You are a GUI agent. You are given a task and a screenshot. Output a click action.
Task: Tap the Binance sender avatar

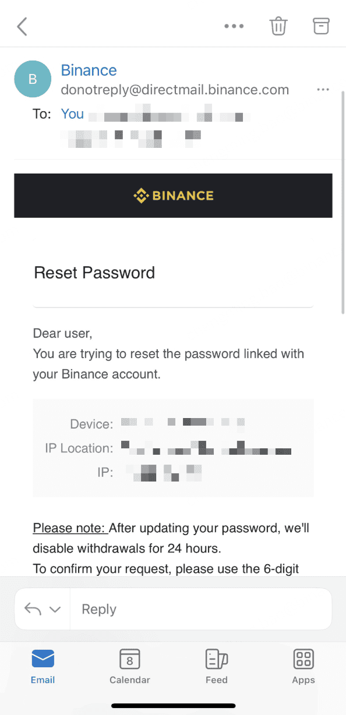33,79
